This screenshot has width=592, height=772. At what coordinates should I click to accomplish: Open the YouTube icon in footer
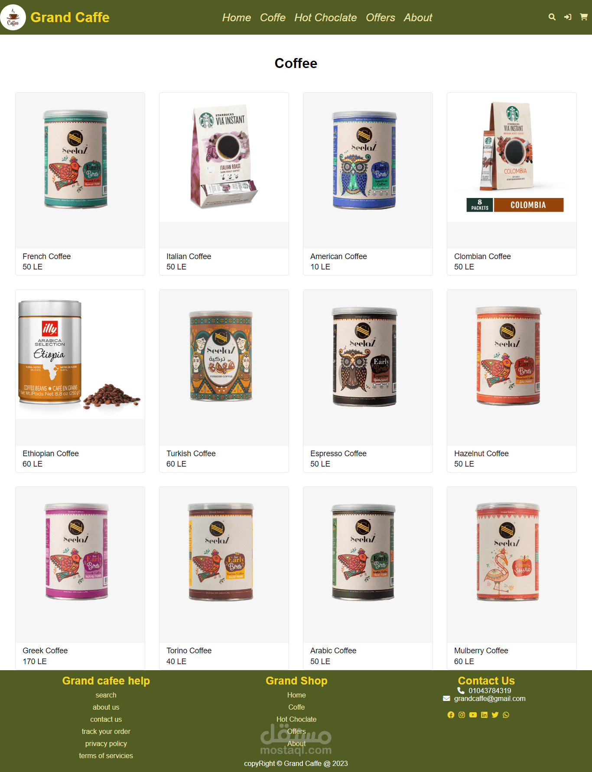(473, 715)
